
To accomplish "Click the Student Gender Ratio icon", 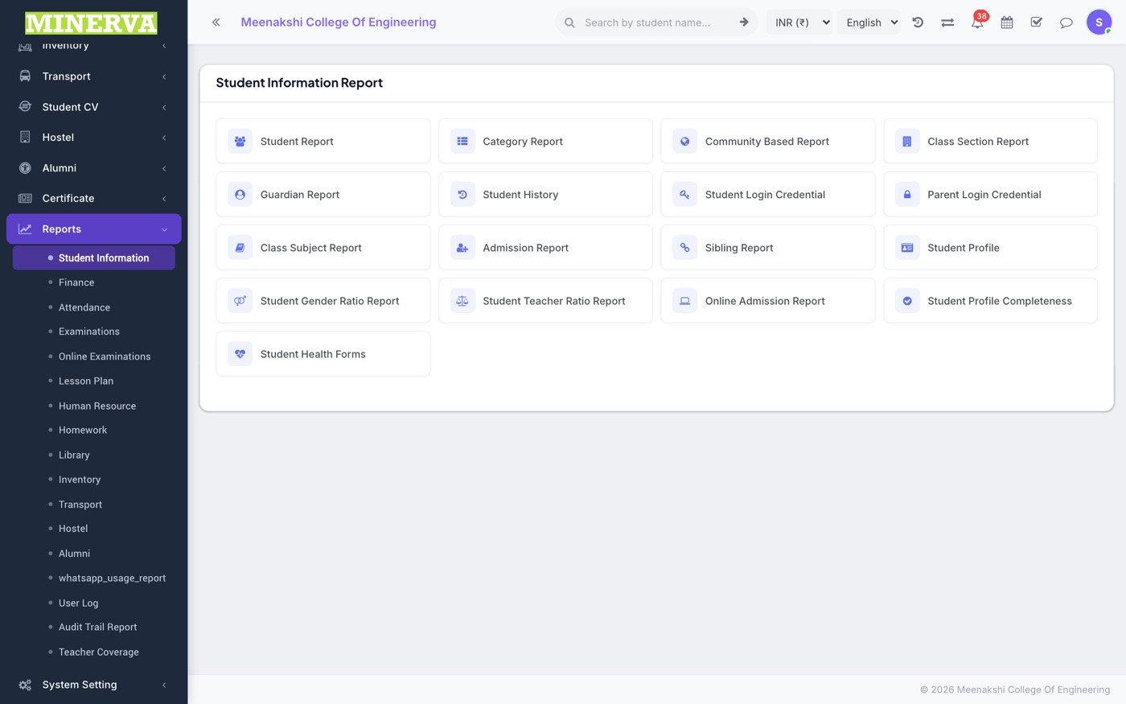I will point(240,301).
